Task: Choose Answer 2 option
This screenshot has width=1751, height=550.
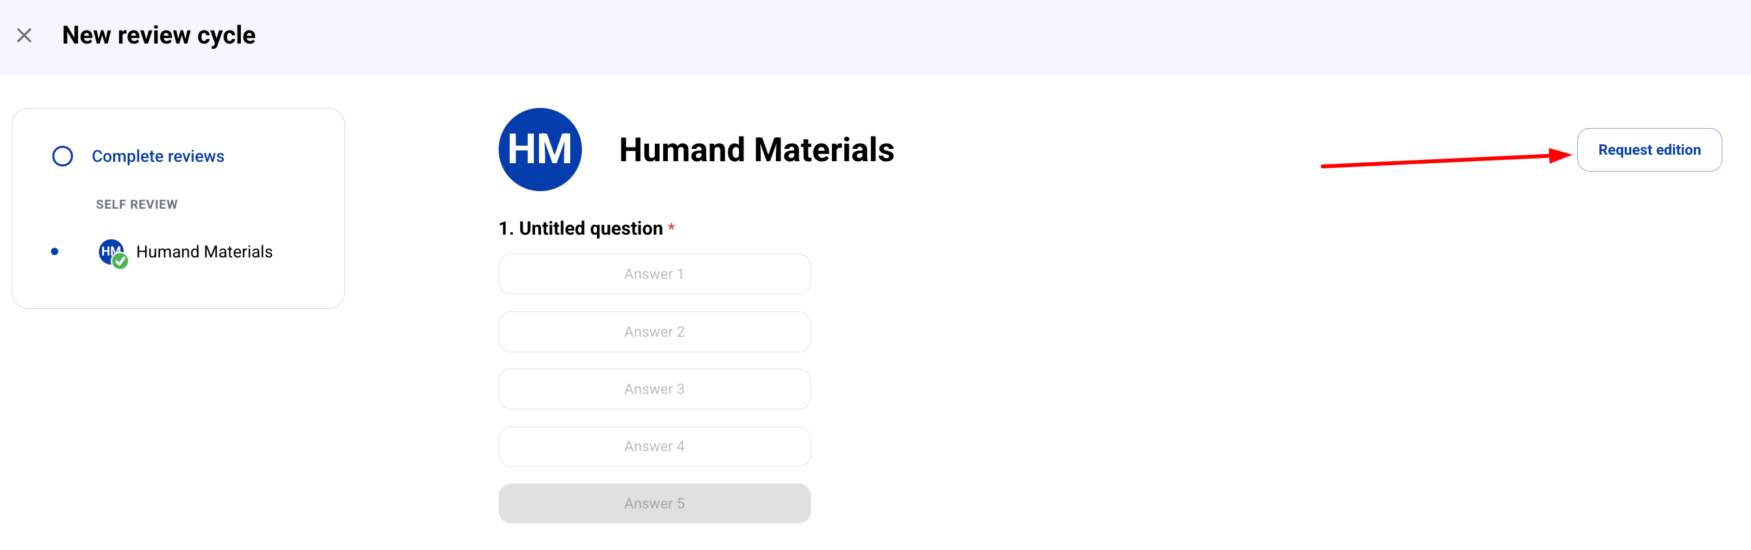Action: click(654, 332)
